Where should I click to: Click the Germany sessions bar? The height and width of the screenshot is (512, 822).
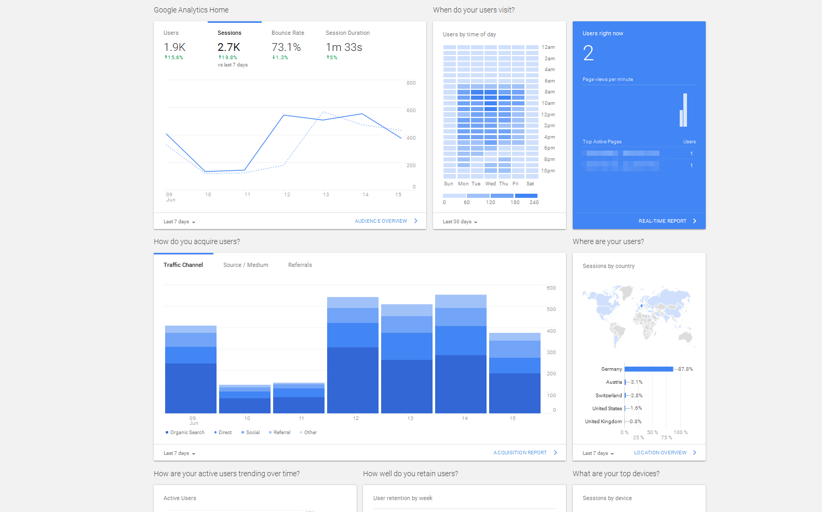coord(649,369)
